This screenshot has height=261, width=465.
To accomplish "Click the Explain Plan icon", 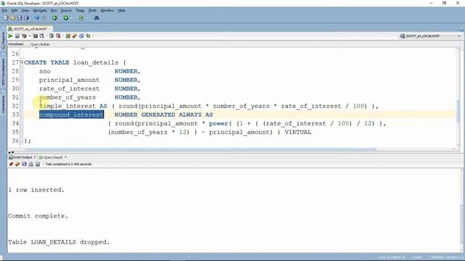I will click(x=24, y=36).
